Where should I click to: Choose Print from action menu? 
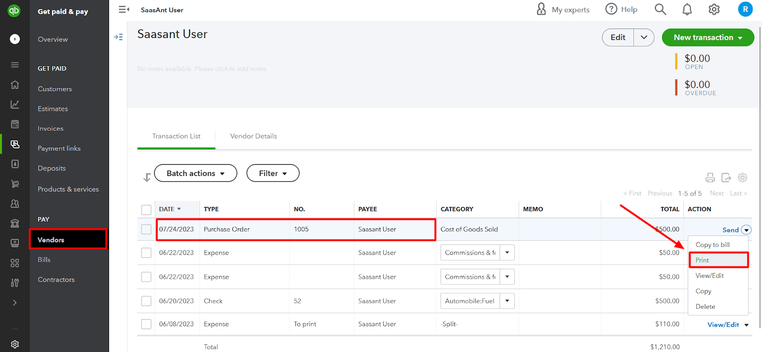pos(719,260)
